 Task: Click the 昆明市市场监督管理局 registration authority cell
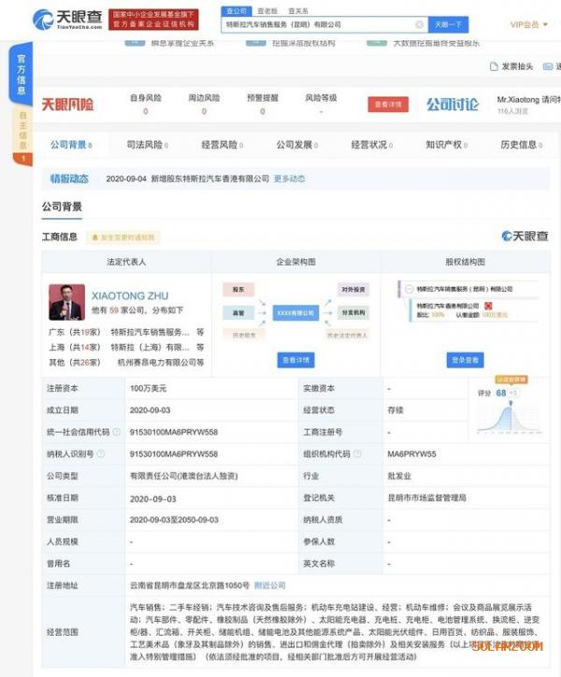(426, 497)
